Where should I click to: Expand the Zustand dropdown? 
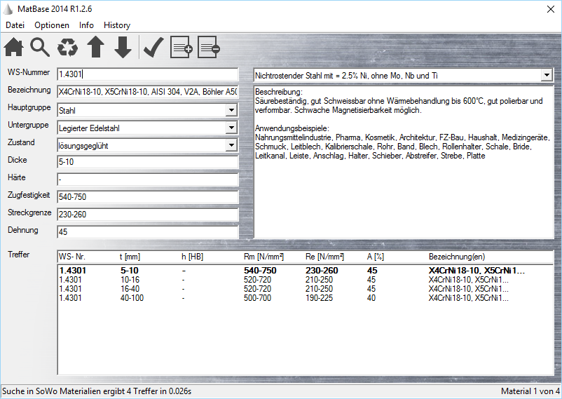click(x=231, y=145)
